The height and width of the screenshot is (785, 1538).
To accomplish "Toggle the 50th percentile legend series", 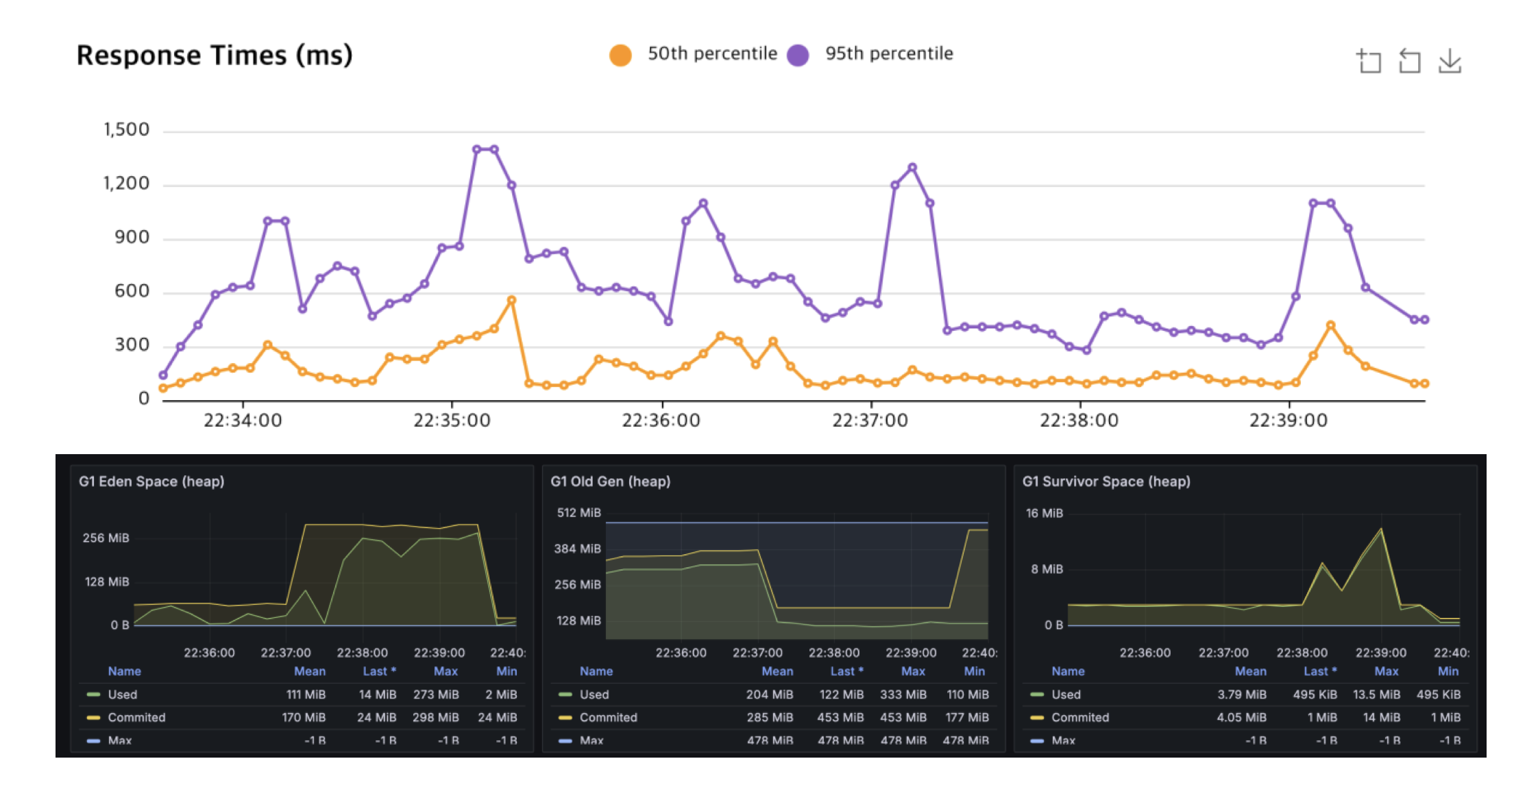I will click(x=711, y=53).
